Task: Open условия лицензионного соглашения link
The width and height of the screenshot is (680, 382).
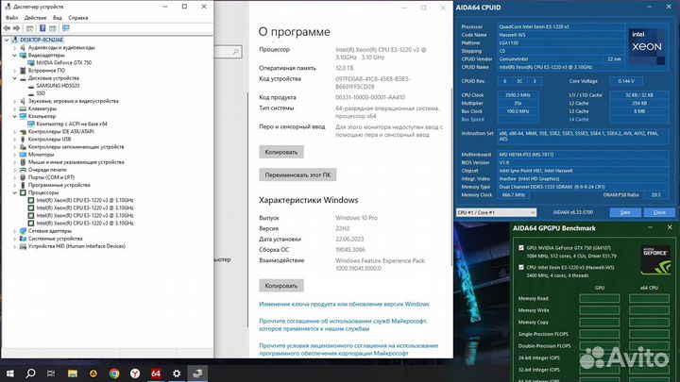Action: click(x=348, y=350)
